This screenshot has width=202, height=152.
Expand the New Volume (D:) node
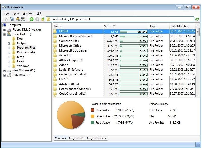tap(4, 71)
